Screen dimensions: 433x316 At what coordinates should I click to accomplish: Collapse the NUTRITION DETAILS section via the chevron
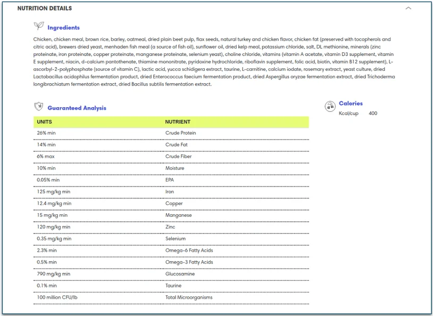409,9
